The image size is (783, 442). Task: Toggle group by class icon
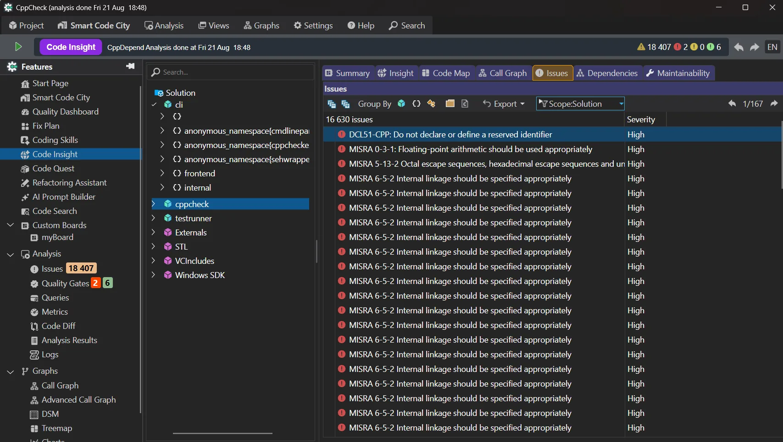coord(431,104)
